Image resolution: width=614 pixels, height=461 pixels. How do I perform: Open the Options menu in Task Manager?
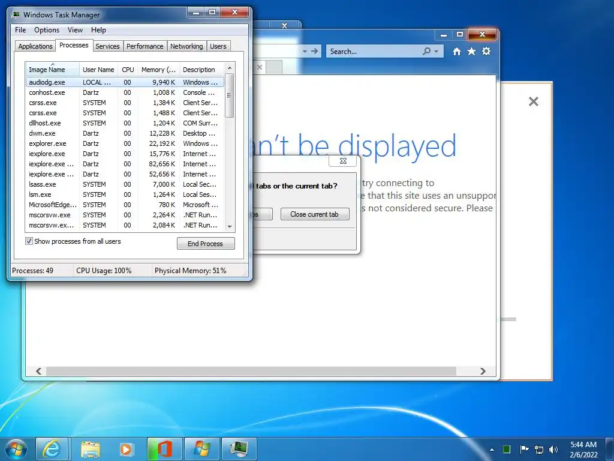[47, 30]
